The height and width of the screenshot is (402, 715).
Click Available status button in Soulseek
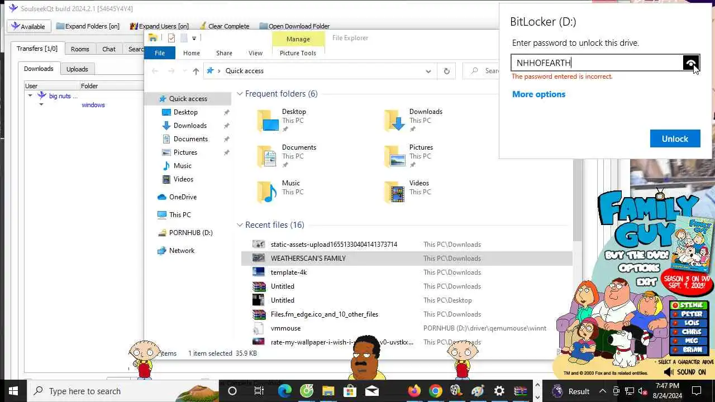tap(28, 26)
